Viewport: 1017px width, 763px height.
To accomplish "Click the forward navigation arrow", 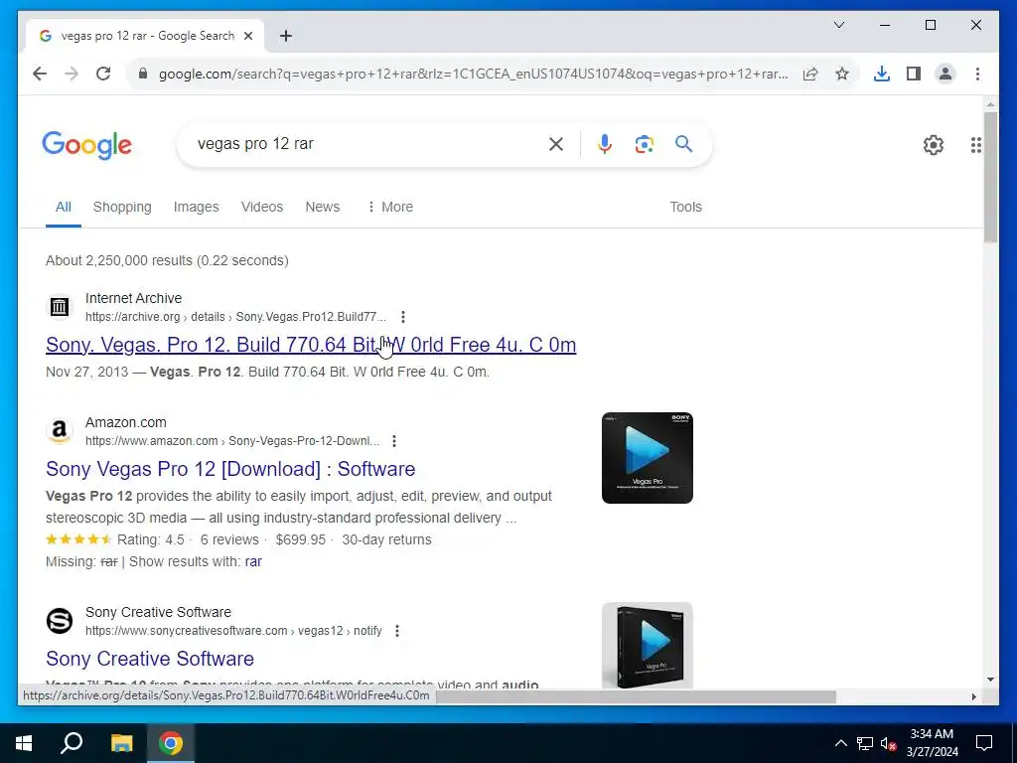I will (72, 74).
